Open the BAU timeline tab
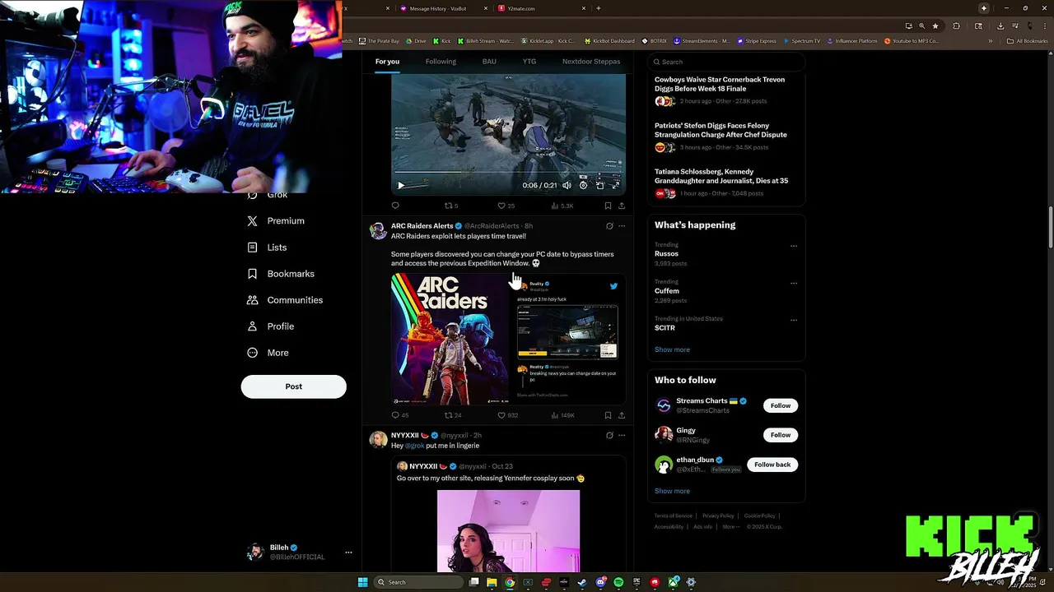This screenshot has width=1054, height=592. coord(489,62)
